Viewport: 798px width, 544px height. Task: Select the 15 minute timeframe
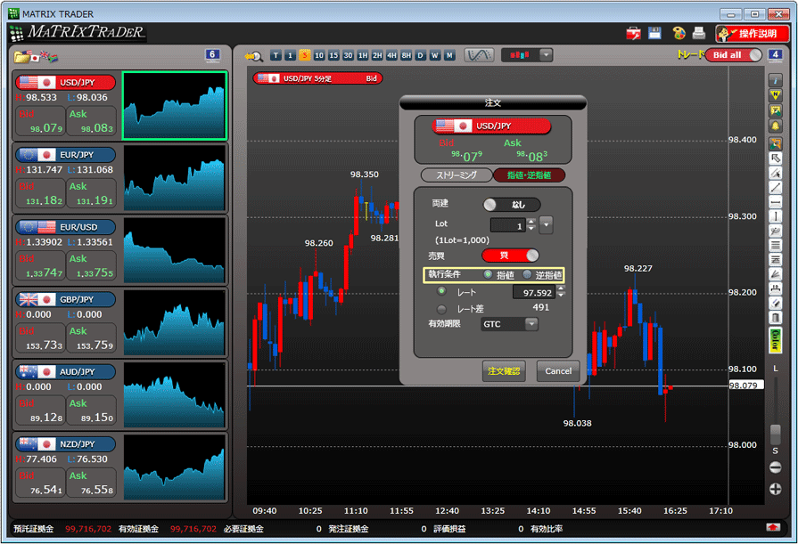click(x=333, y=55)
